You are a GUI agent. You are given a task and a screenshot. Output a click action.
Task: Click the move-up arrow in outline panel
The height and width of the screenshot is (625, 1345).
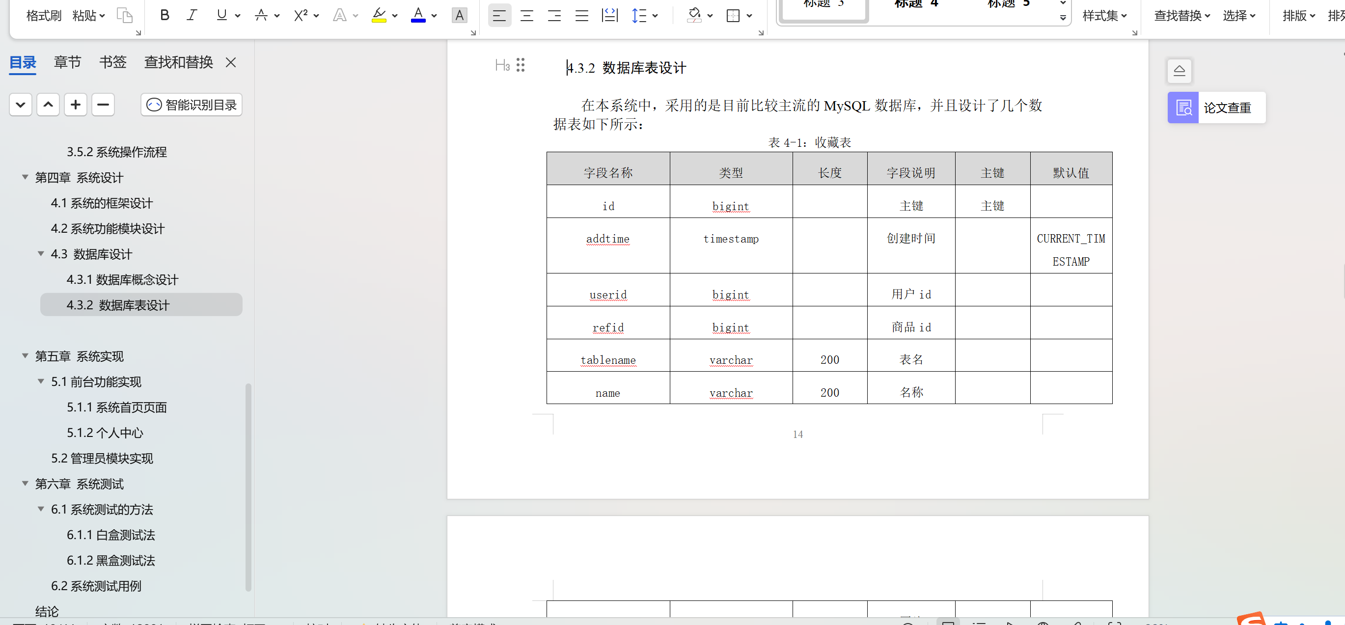(48, 105)
